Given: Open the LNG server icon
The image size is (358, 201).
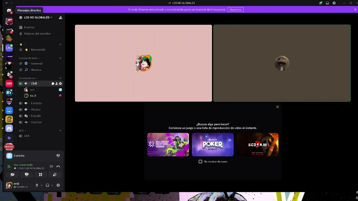Looking at the screenshot, I should [9, 48].
